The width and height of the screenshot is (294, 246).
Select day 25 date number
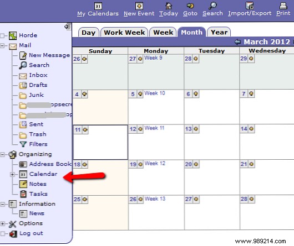(77, 200)
